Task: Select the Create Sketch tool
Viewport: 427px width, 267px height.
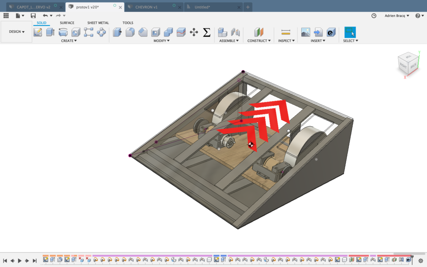Action: (x=38, y=32)
